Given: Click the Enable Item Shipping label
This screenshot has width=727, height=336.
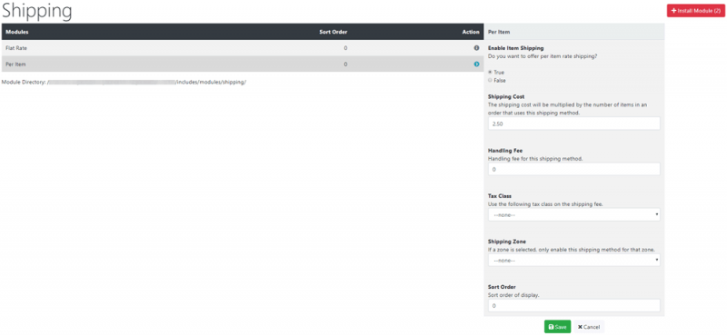Looking at the screenshot, I should pyautogui.click(x=515, y=48).
